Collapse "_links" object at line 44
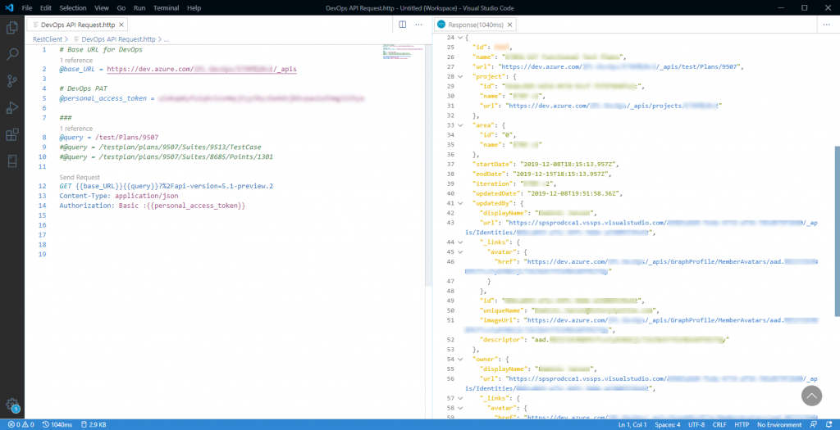 (x=459, y=242)
